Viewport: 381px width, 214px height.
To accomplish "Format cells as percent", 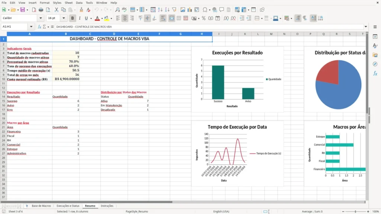I will [204, 18].
